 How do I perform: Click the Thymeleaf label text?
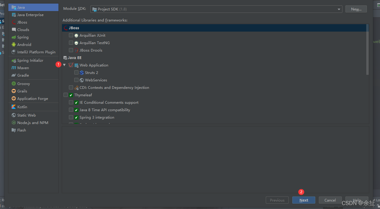click(83, 95)
